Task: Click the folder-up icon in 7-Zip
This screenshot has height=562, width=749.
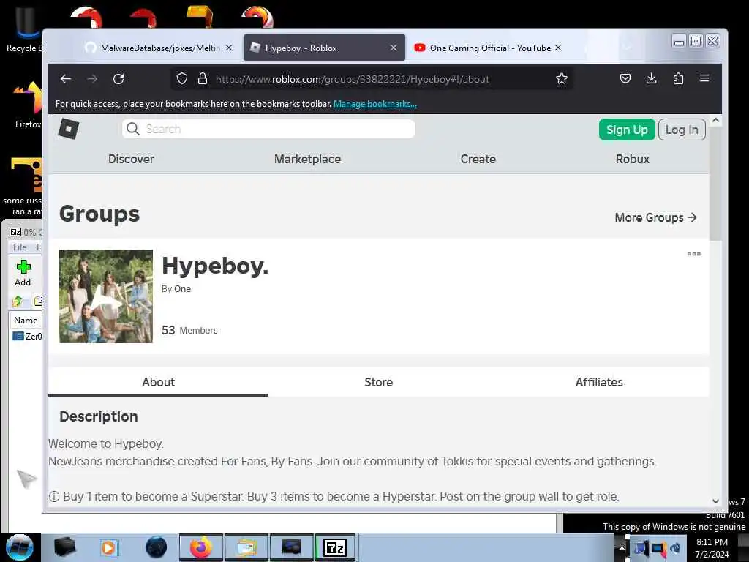Action: pos(18,301)
